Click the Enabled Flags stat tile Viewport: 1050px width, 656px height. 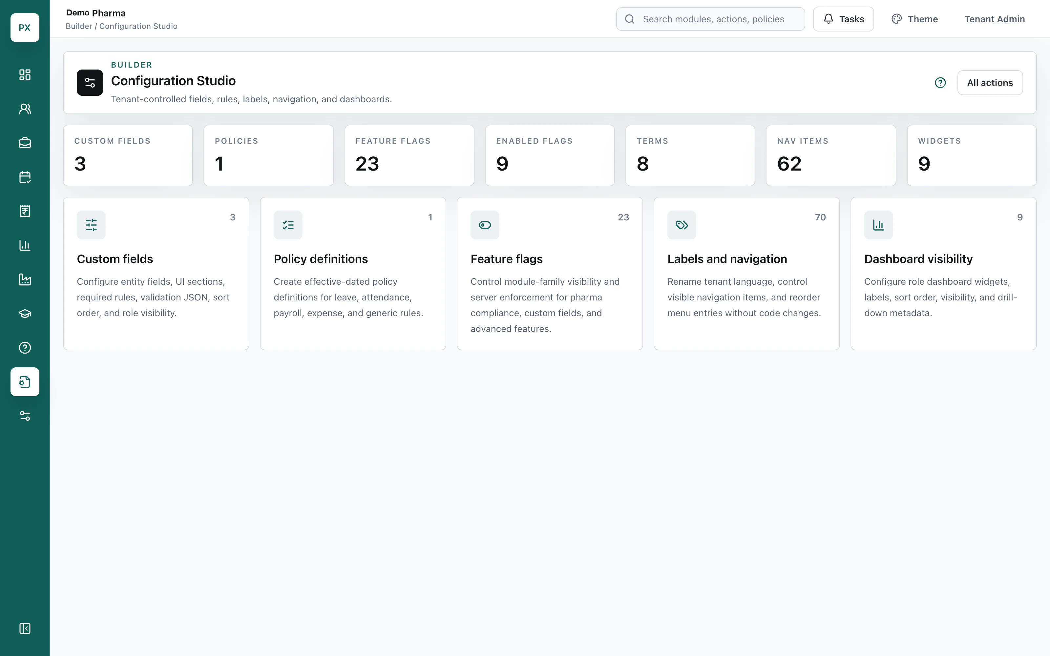coord(550,155)
